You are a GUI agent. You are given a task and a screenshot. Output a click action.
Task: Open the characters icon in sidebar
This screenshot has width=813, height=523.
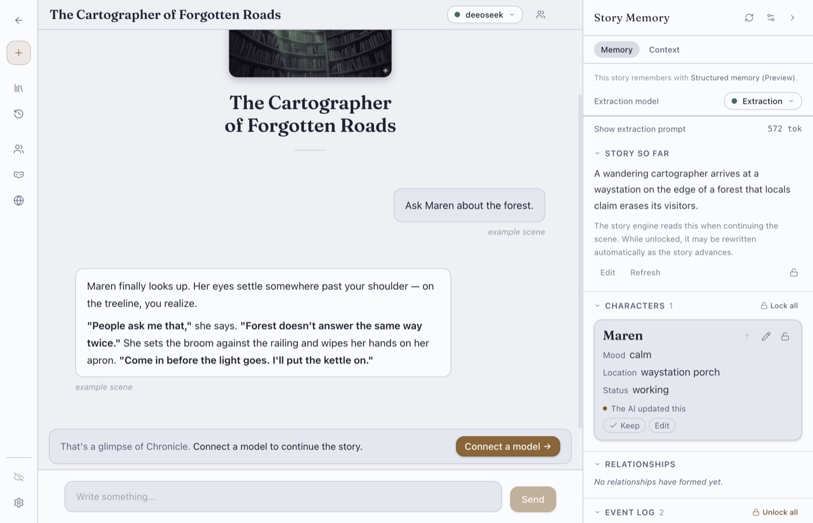tap(19, 149)
